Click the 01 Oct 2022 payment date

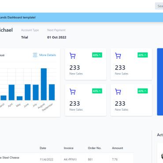click(57, 37)
